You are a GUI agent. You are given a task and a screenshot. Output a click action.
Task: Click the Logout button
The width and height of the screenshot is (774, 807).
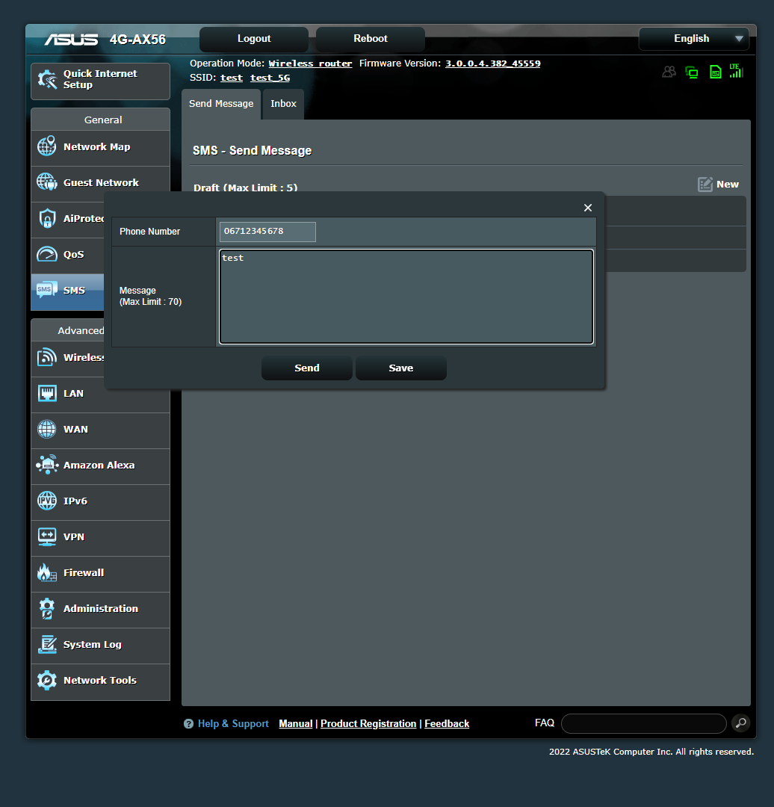point(254,39)
